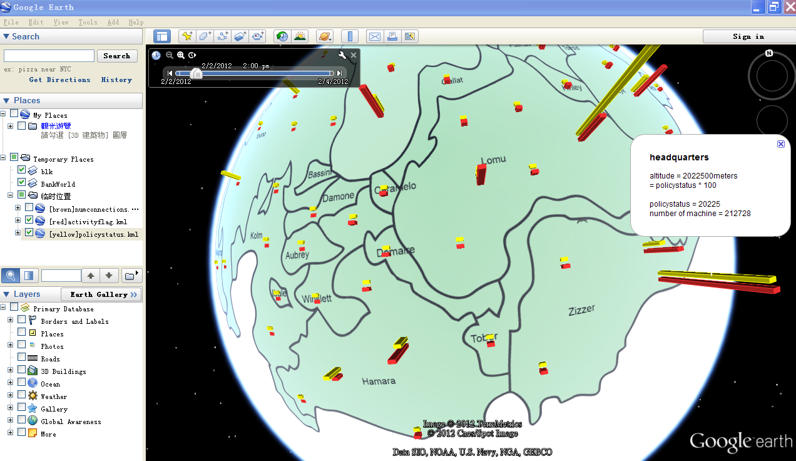
Task: Check the [brown]numconnections checkbox
Action: point(29,208)
